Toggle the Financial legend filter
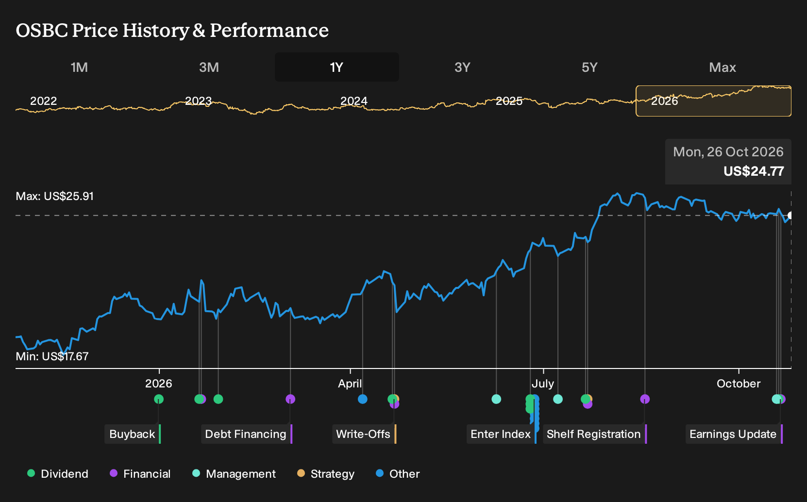Image resolution: width=807 pixels, height=502 pixels. point(140,474)
